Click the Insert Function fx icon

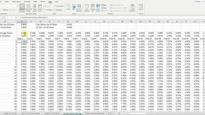(x=16, y=18)
